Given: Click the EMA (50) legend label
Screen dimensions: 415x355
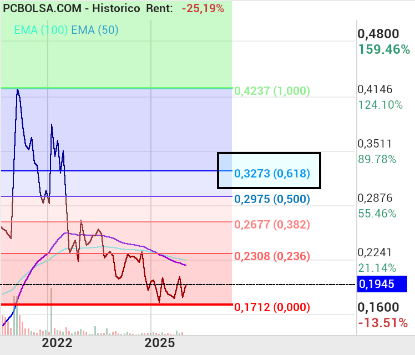Looking at the screenshot, I should pos(95,30).
